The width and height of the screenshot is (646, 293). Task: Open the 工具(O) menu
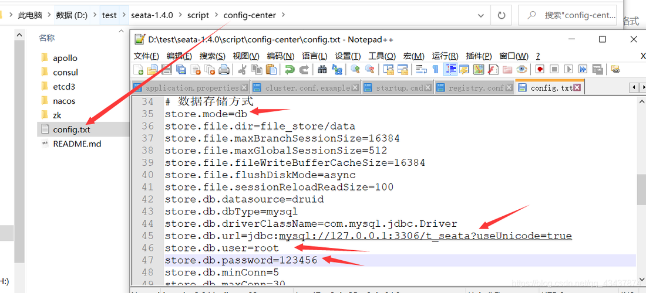coord(382,56)
